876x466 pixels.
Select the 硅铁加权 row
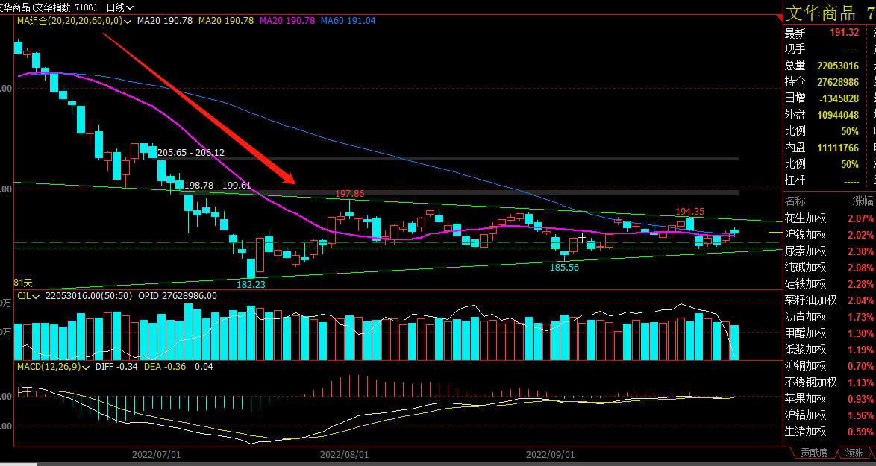point(830,283)
